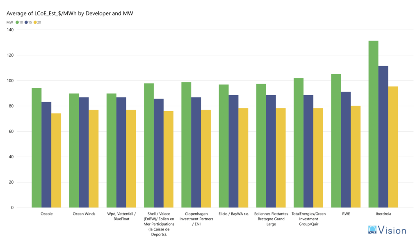420x249 pixels.
Task: Select RWE's blue 15 MW bar
Action: point(345,150)
